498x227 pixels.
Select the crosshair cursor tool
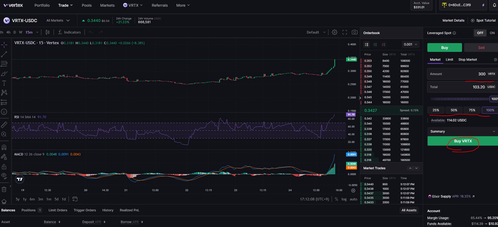[4, 45]
